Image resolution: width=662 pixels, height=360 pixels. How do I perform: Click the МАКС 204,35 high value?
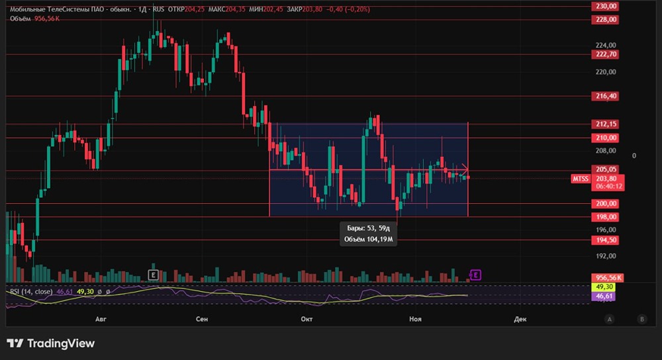[226, 9]
